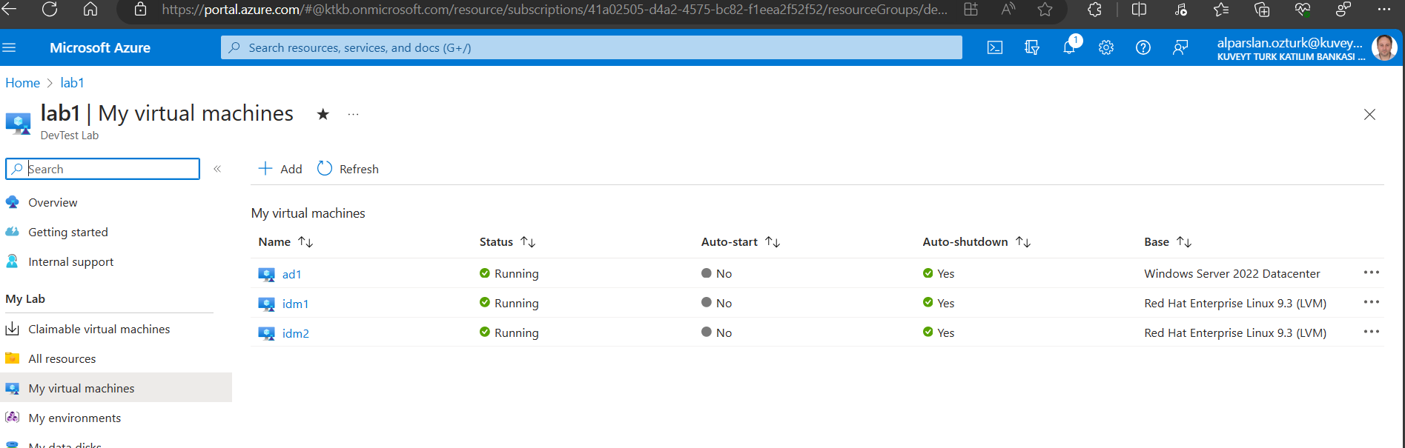1405x448 pixels.
Task: Click the browser favorites star in address bar
Action: click(1045, 10)
